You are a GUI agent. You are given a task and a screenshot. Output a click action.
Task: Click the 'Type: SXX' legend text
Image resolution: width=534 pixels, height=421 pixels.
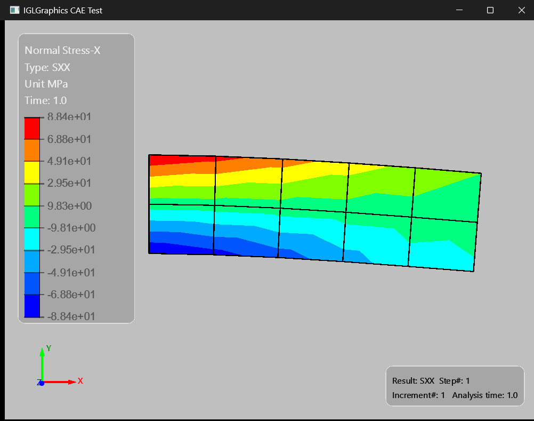pos(47,67)
